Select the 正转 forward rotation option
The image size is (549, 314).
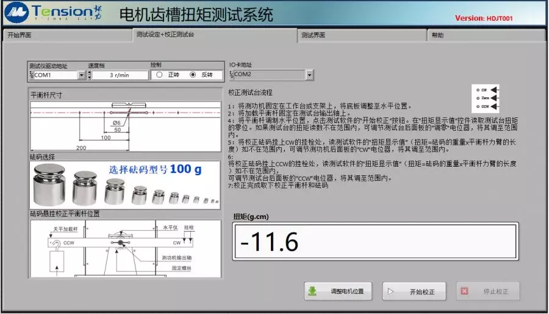click(x=159, y=75)
